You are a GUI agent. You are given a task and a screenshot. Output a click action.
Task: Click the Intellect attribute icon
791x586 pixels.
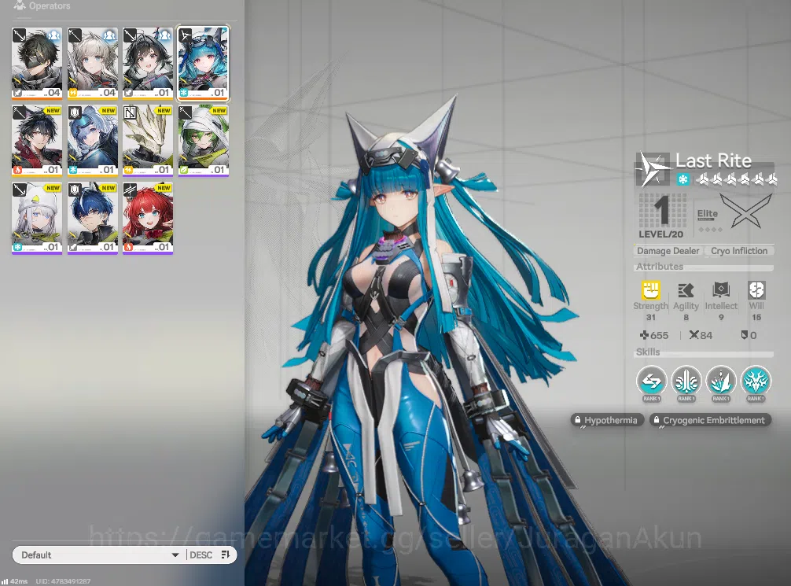click(x=721, y=290)
